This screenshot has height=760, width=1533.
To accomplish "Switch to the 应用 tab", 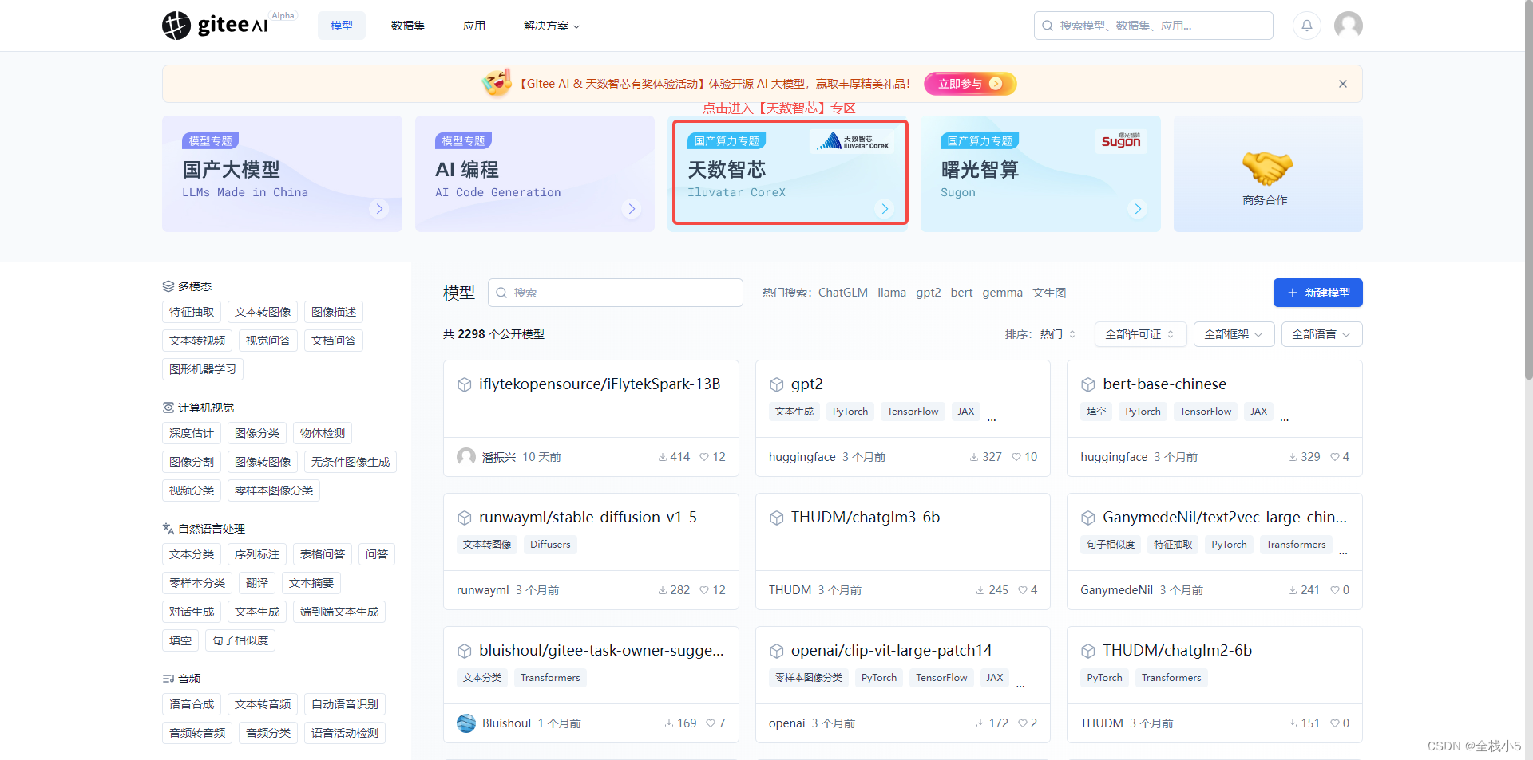I will (474, 26).
